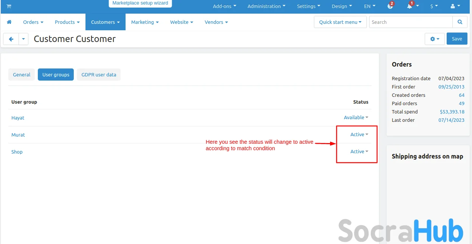Open the user account icon menu
The height and width of the screenshot is (244, 472).
click(455, 6)
